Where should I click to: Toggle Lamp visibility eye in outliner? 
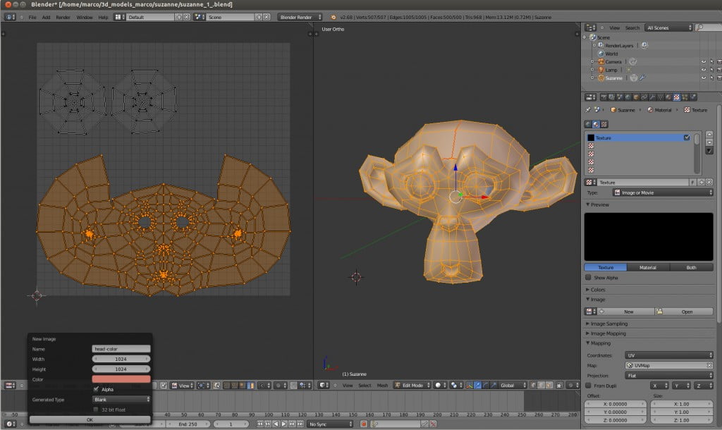(x=704, y=70)
